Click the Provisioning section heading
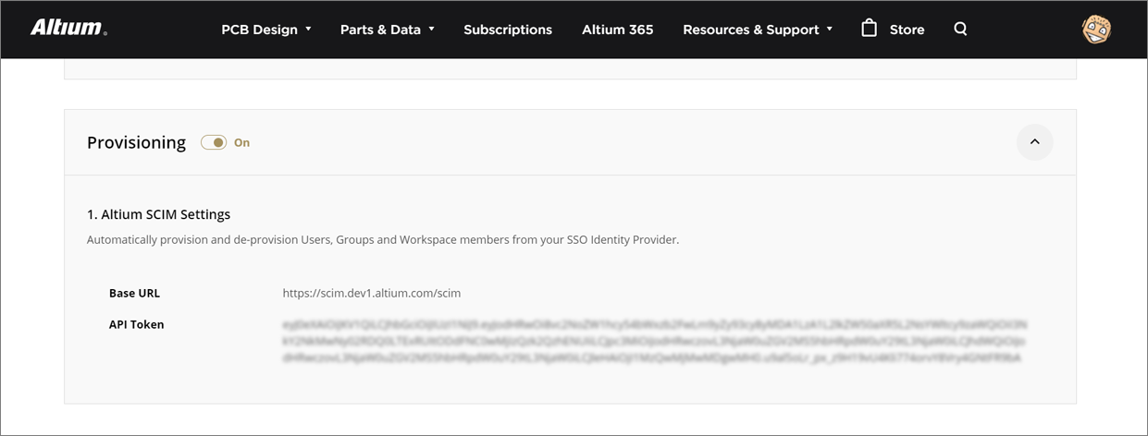Screen dimensions: 1148x436 [136, 142]
